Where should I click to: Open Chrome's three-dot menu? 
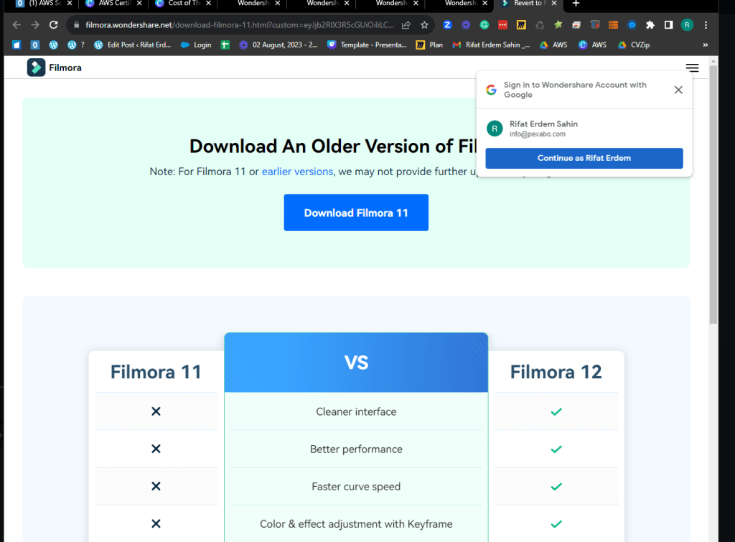click(x=706, y=25)
